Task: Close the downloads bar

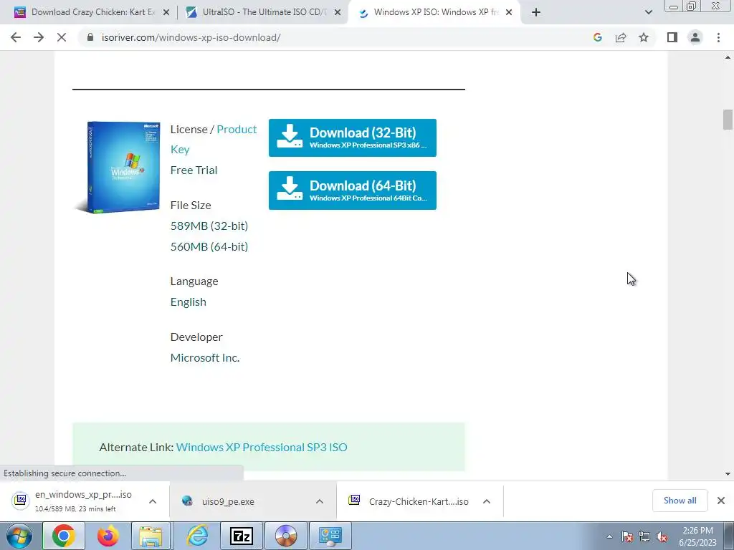Action: 721,501
